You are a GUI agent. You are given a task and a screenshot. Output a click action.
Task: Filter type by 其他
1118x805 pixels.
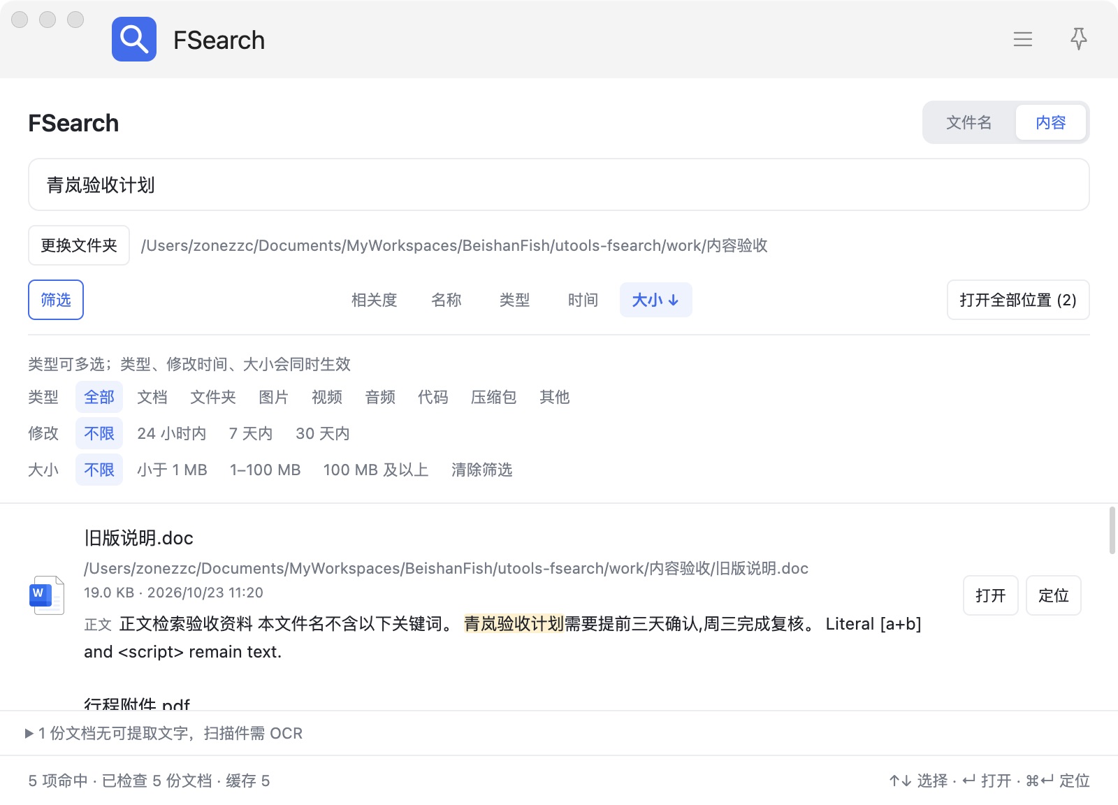(x=555, y=397)
